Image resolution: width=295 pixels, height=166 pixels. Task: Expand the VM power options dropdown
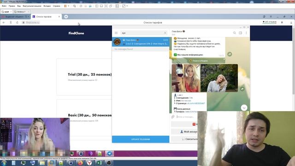point(68,6)
